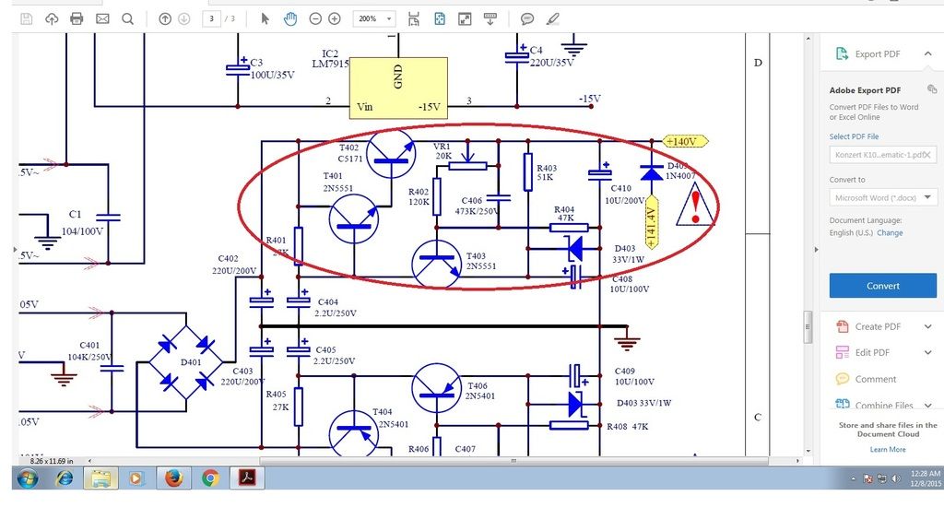This screenshot has width=944, height=531.
Task: Select the Highlight text pen tool
Action: pos(553,19)
